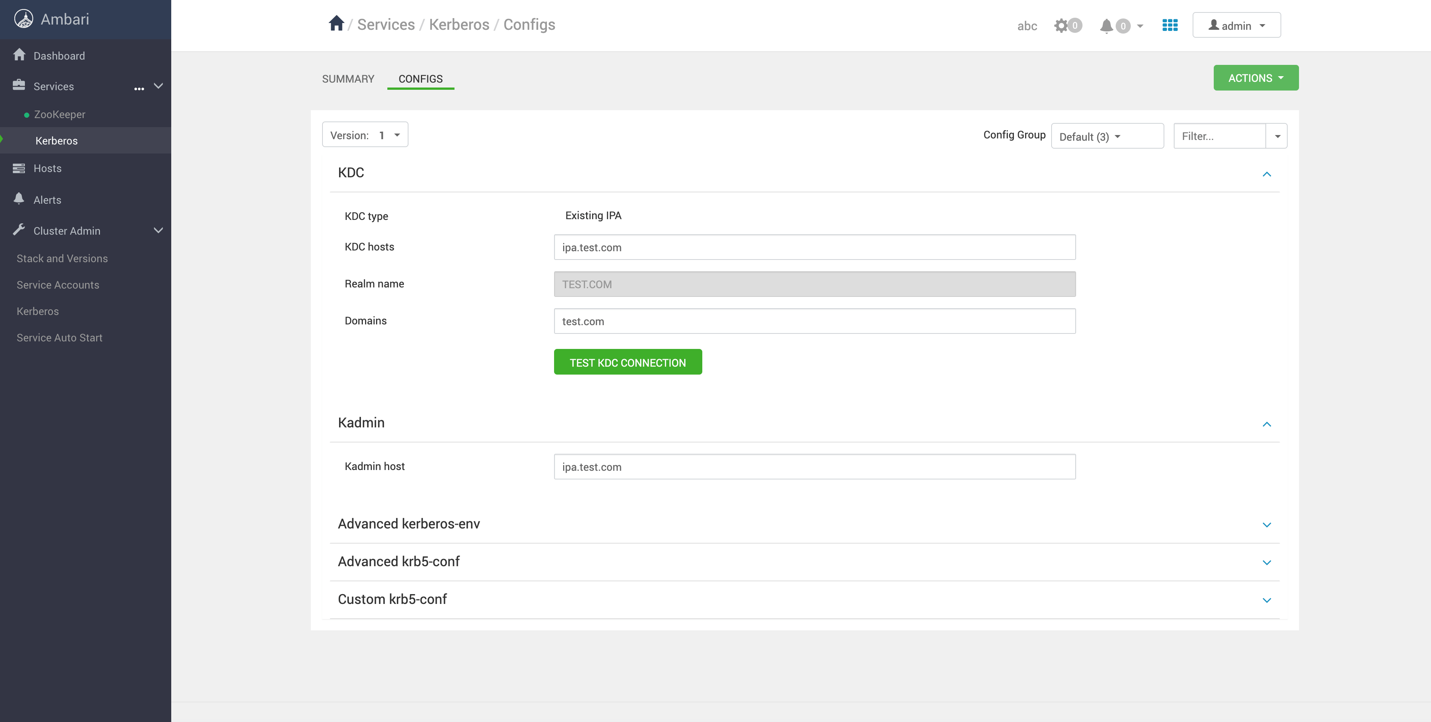Open the Default (3) config group dropdown

pos(1107,136)
